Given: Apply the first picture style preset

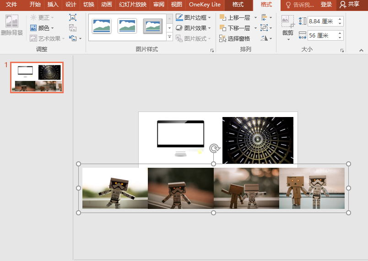Looking at the screenshot, I should tap(102, 26).
